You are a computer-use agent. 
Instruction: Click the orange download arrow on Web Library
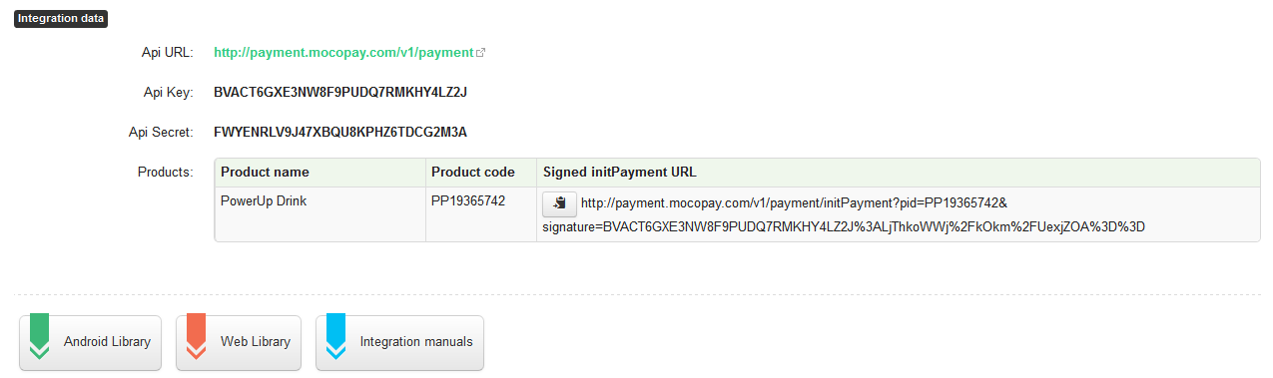tap(196, 336)
